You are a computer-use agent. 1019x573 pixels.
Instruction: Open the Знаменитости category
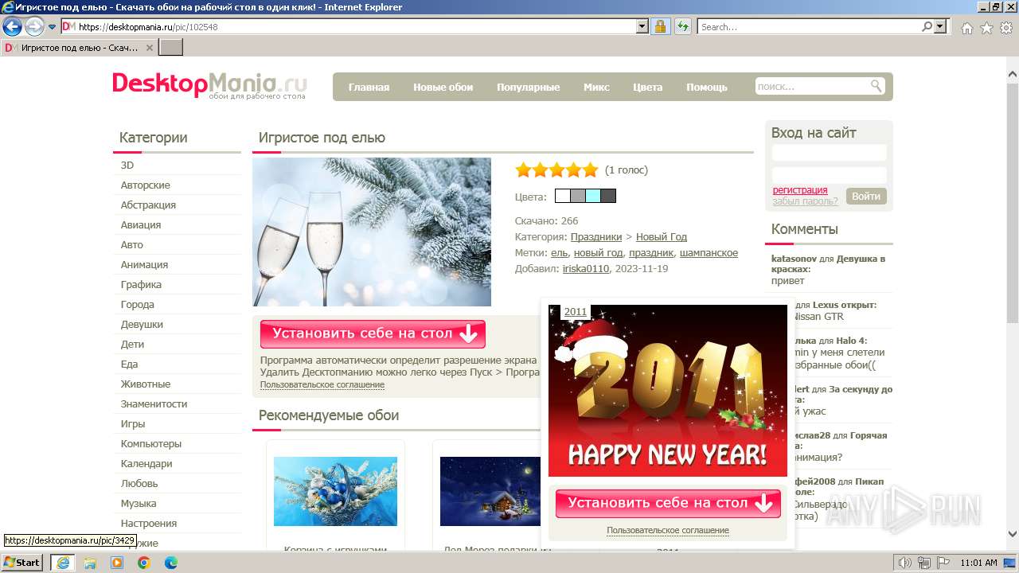coord(154,403)
